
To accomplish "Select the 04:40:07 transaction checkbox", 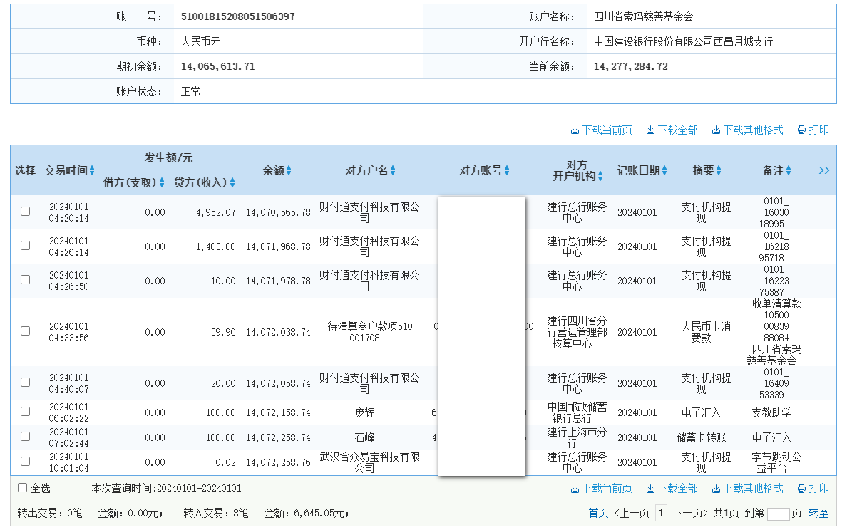I will tap(25, 383).
